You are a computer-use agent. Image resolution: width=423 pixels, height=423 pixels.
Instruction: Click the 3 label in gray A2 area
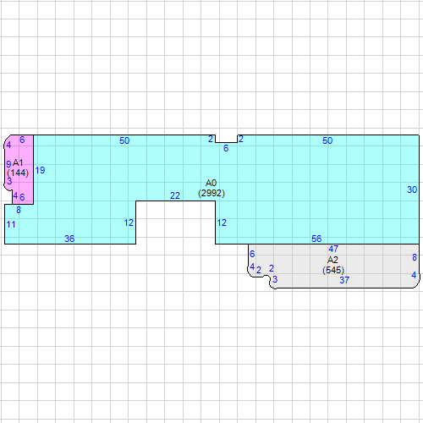click(x=275, y=279)
